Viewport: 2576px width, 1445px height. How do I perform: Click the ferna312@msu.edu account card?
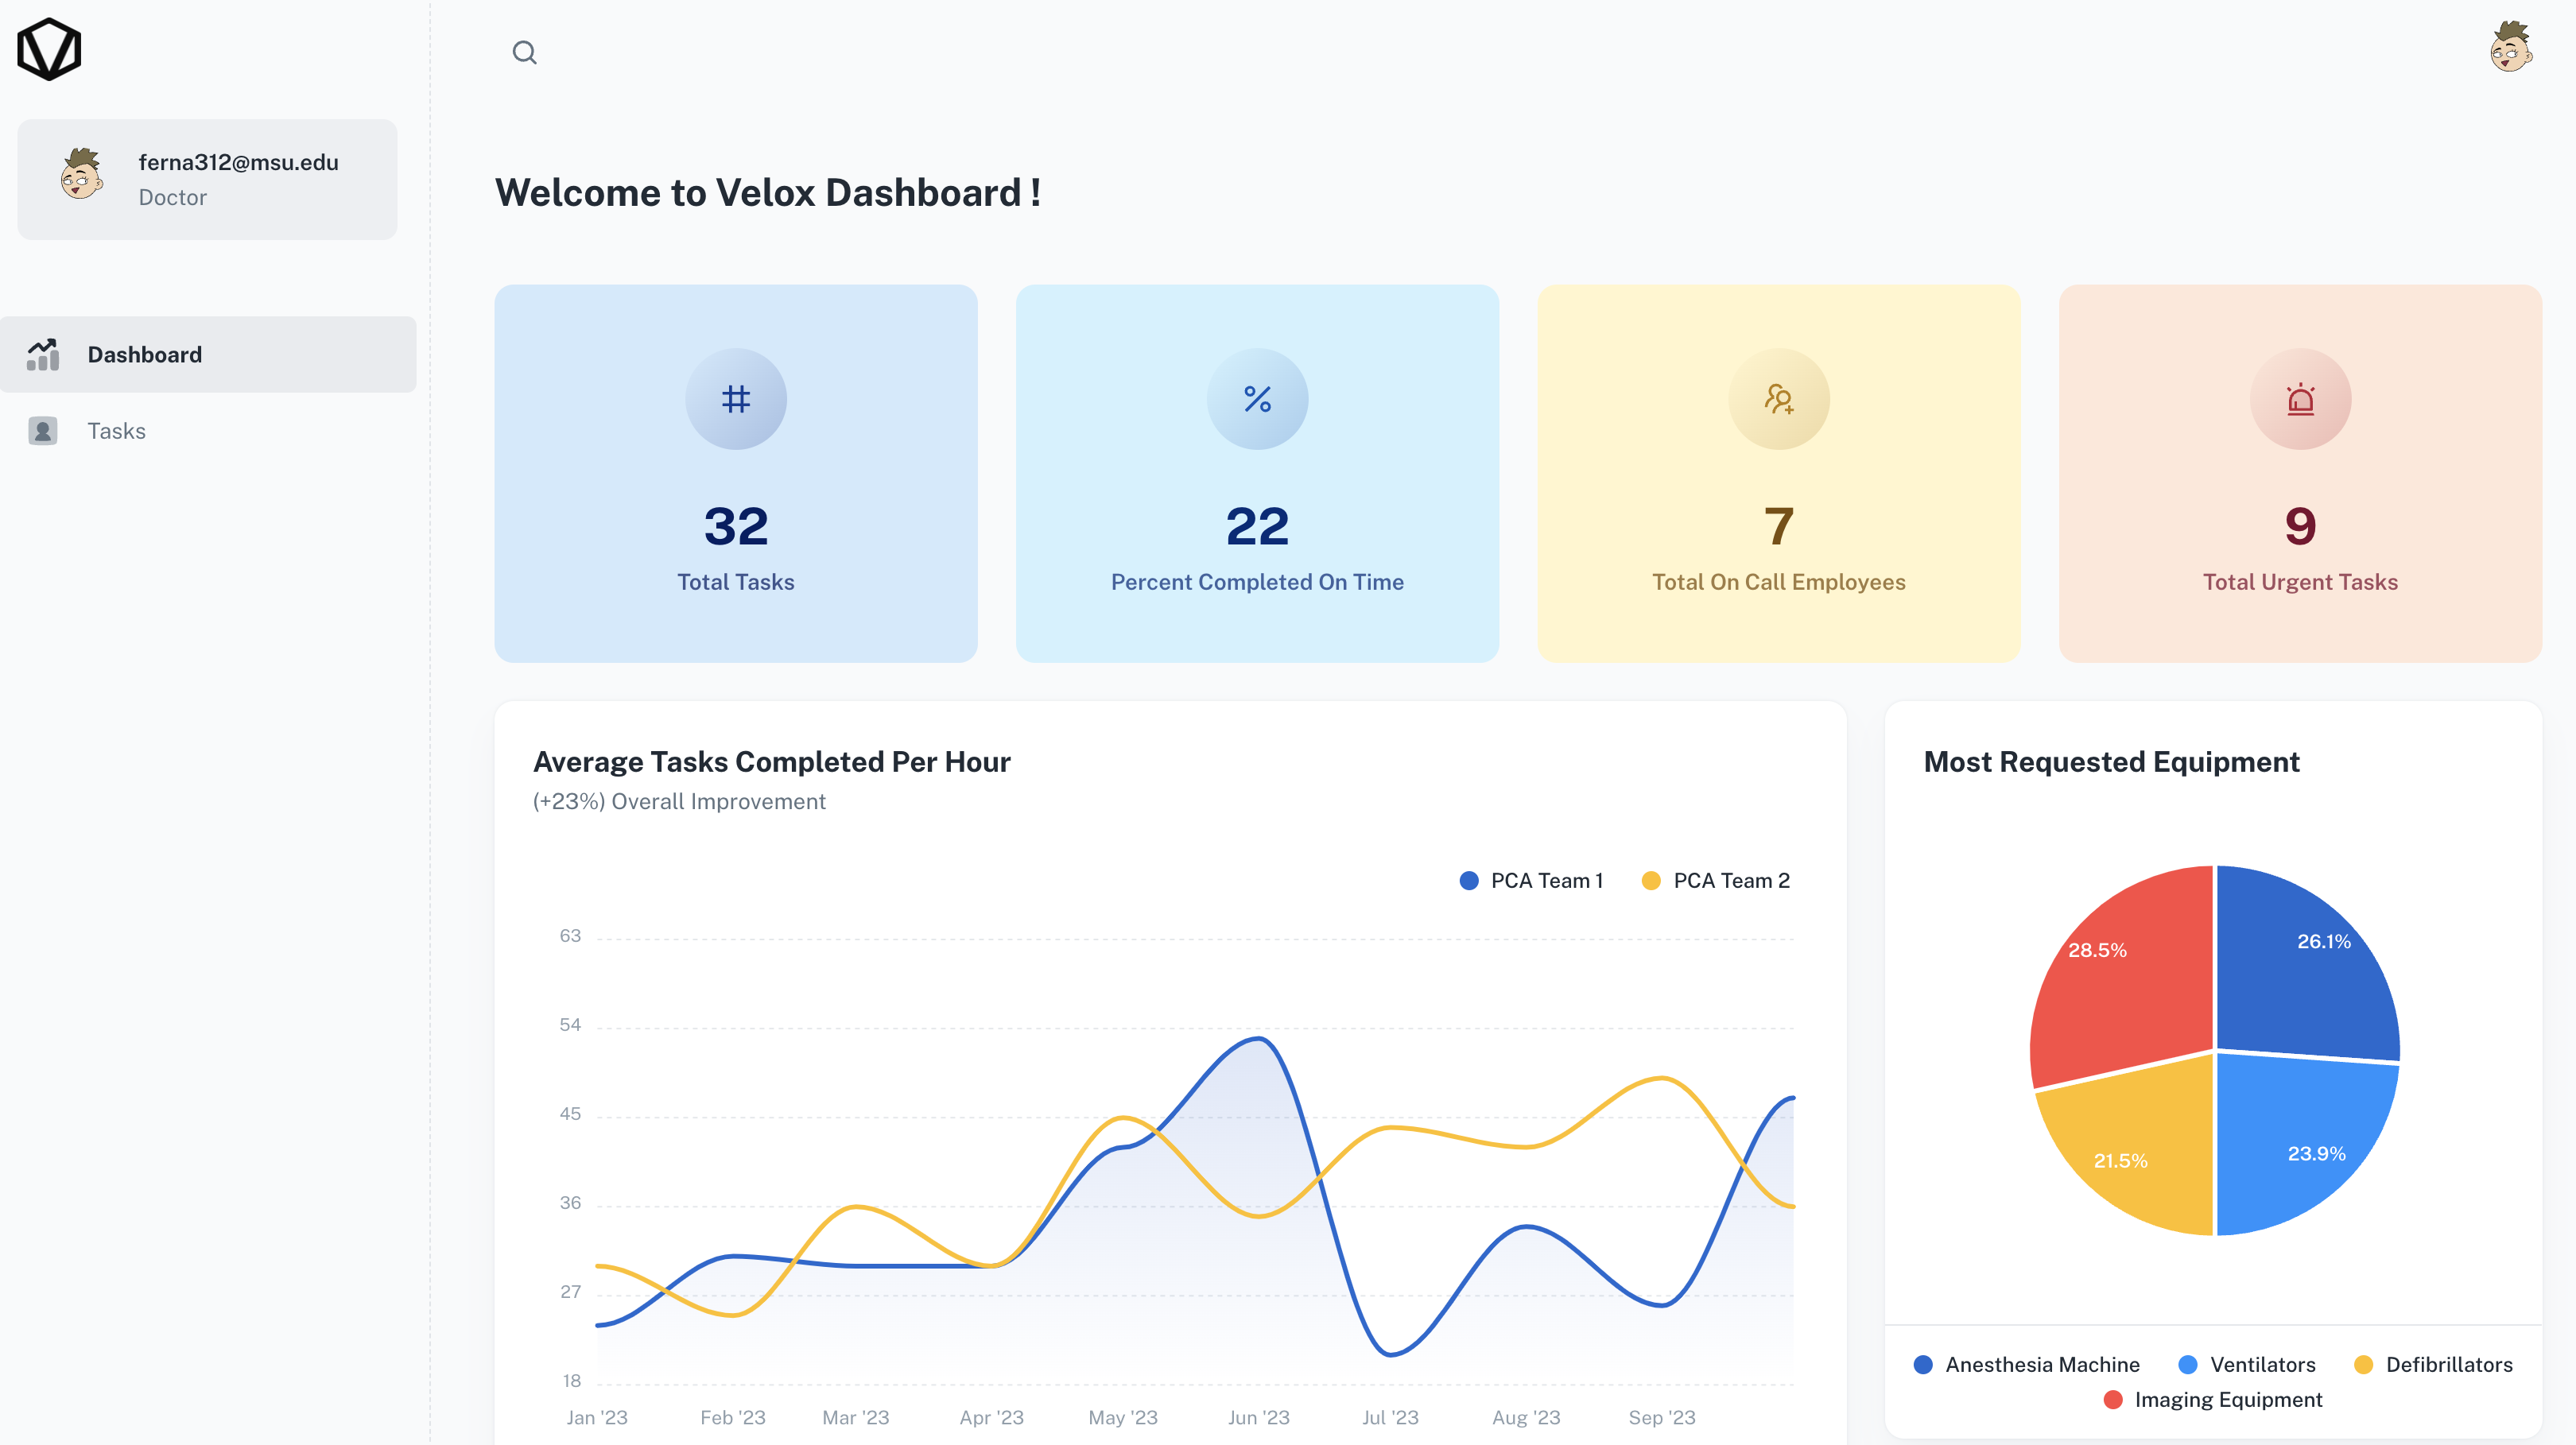point(207,179)
